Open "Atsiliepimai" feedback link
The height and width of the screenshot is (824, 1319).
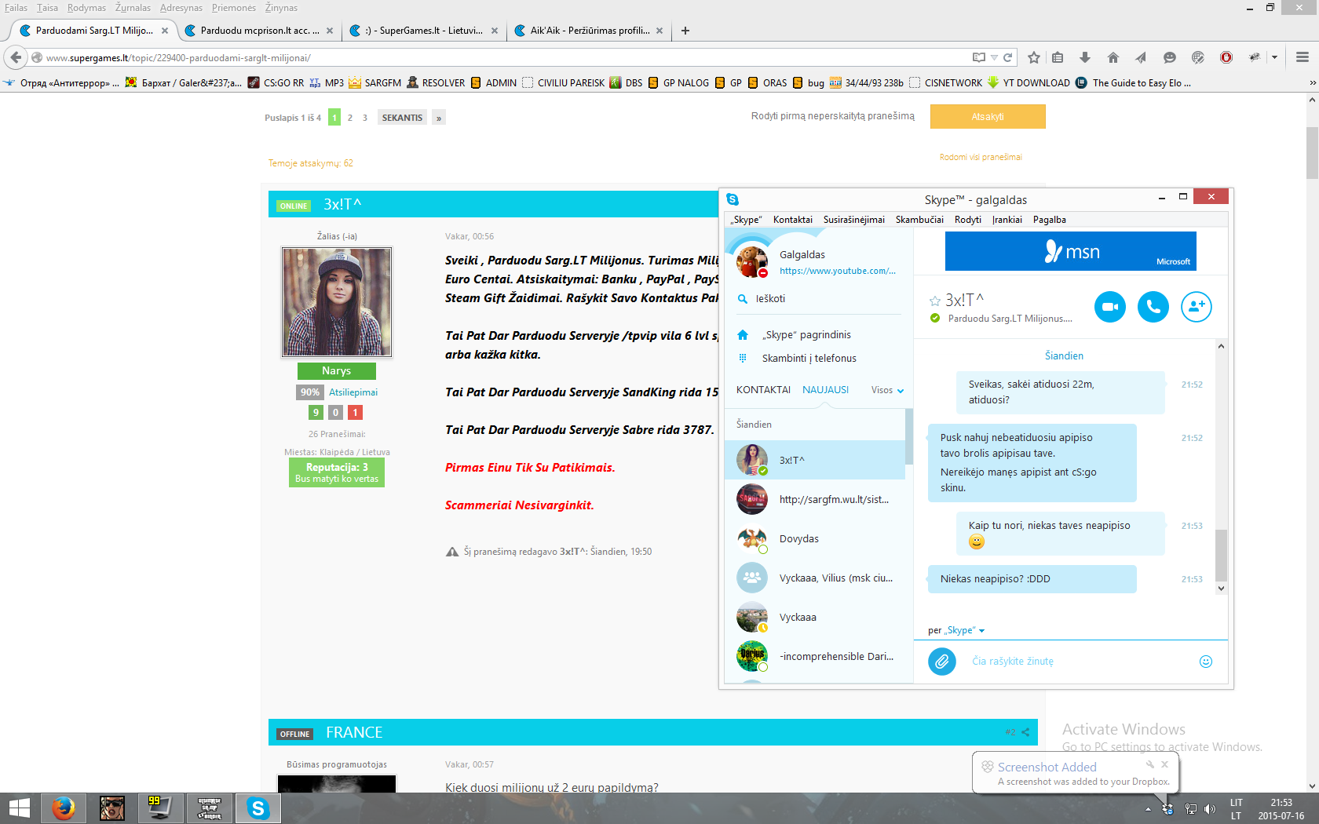point(353,392)
